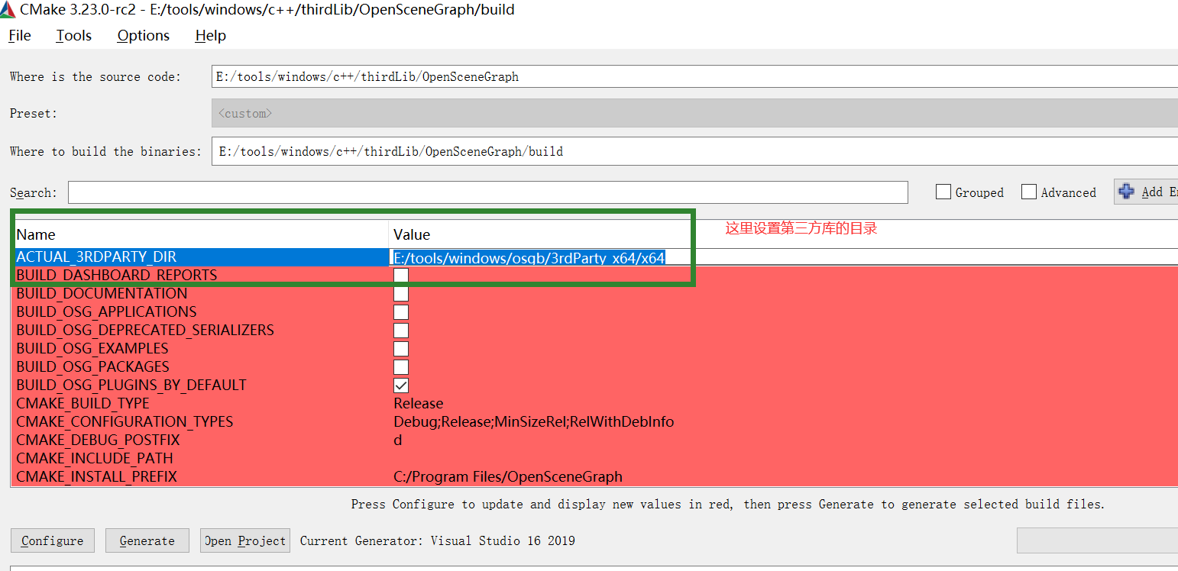This screenshot has height=571, width=1178.
Task: Select the BUILD_DASHBOARD_REPORTS entry name
Action: (x=117, y=276)
